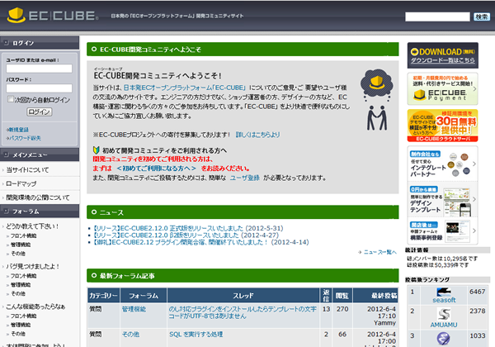Click the EC-CUBE開発コミュニティへようこそ header bullet icon
The width and height of the screenshot is (495, 347).
point(94,49)
